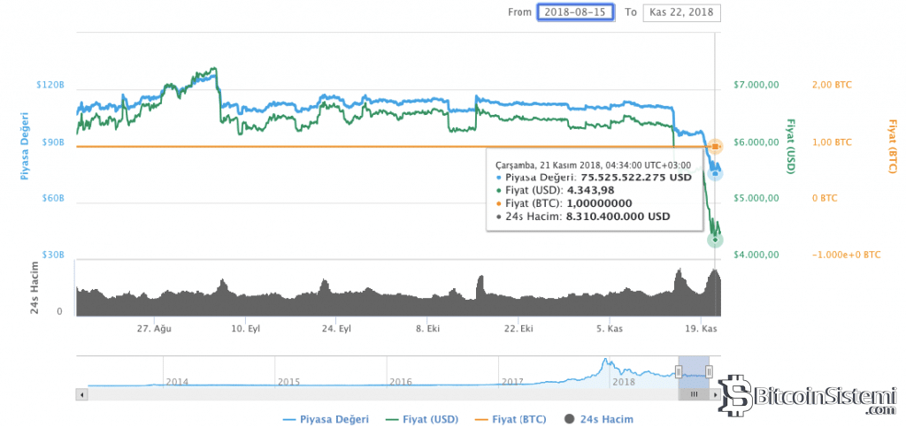Click the 10. Eyl x-axis date label
The width and height of the screenshot is (906, 427).
click(245, 328)
